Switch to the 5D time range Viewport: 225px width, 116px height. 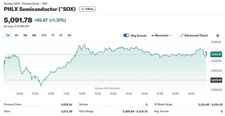(x=16, y=35)
